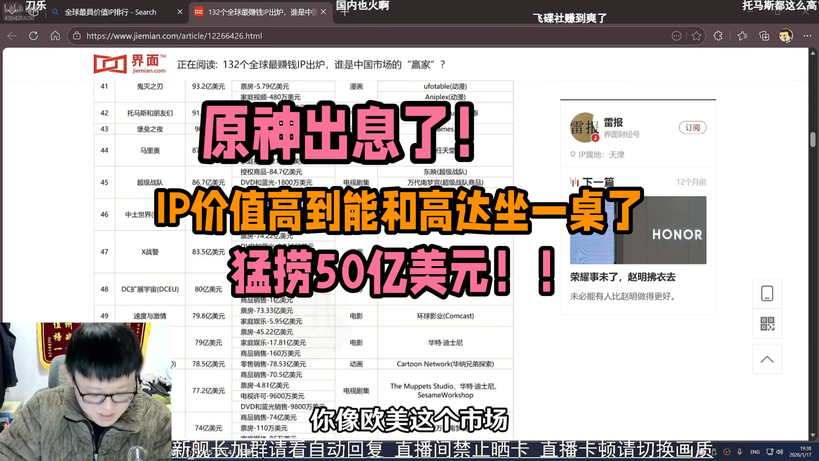Toggle the bookmark star in the address bar
The image size is (819, 461).
(x=696, y=36)
